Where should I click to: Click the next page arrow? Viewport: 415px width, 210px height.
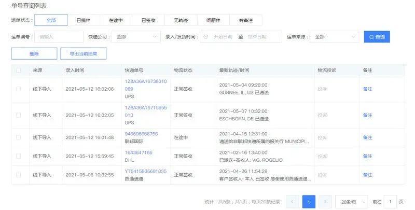pos(325,202)
